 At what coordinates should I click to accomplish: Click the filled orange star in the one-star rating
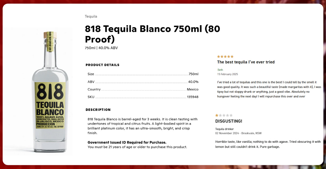[x=217, y=115]
